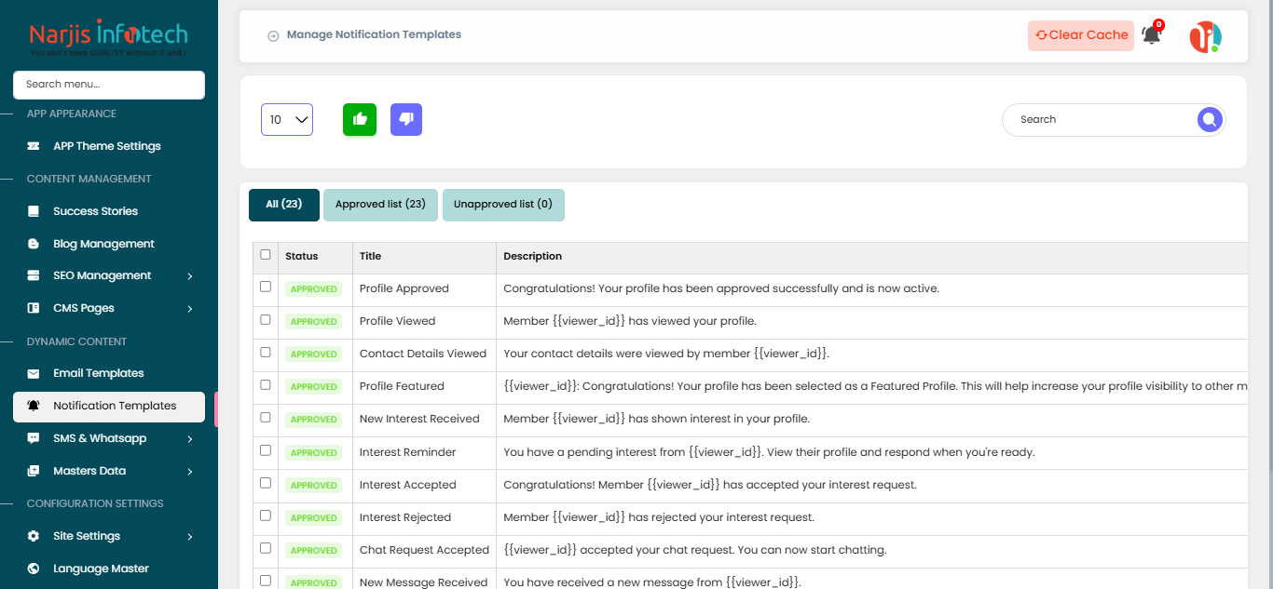
Task: Click the APP Theme Settings icon
Action: click(x=34, y=146)
